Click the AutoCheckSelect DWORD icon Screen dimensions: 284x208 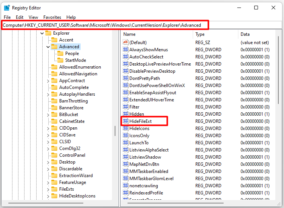pos(125,57)
